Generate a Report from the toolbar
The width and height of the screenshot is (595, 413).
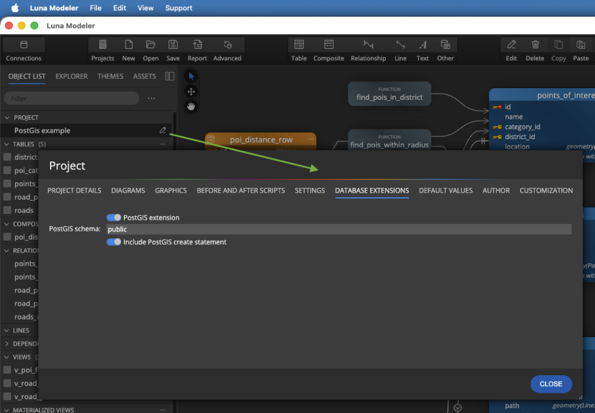[197, 49]
